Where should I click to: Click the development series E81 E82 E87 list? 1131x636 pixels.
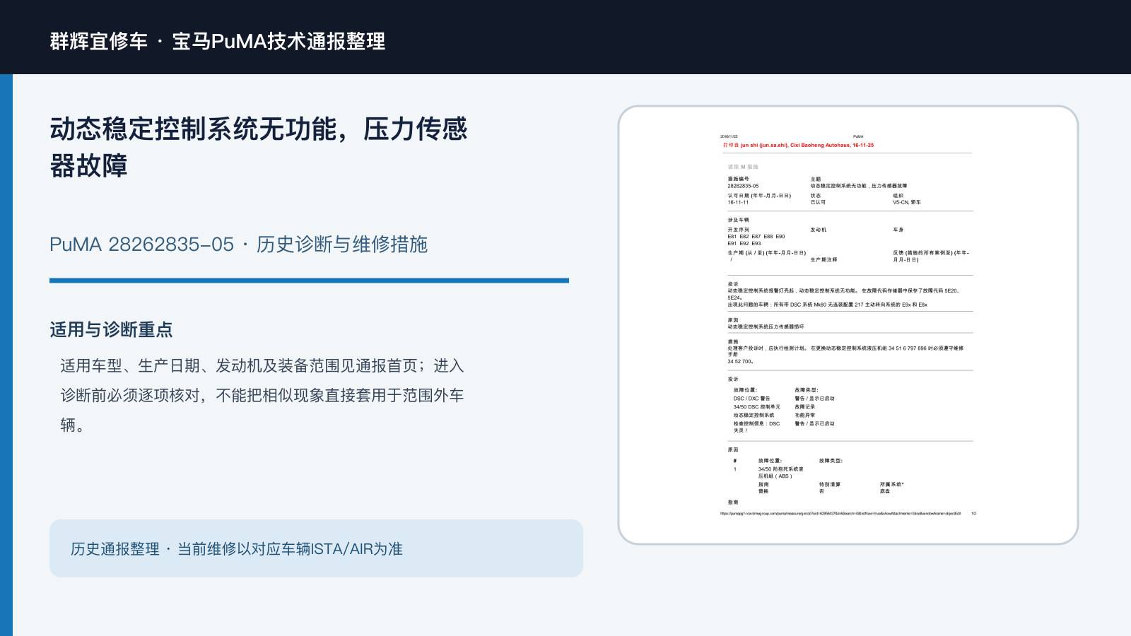point(756,240)
